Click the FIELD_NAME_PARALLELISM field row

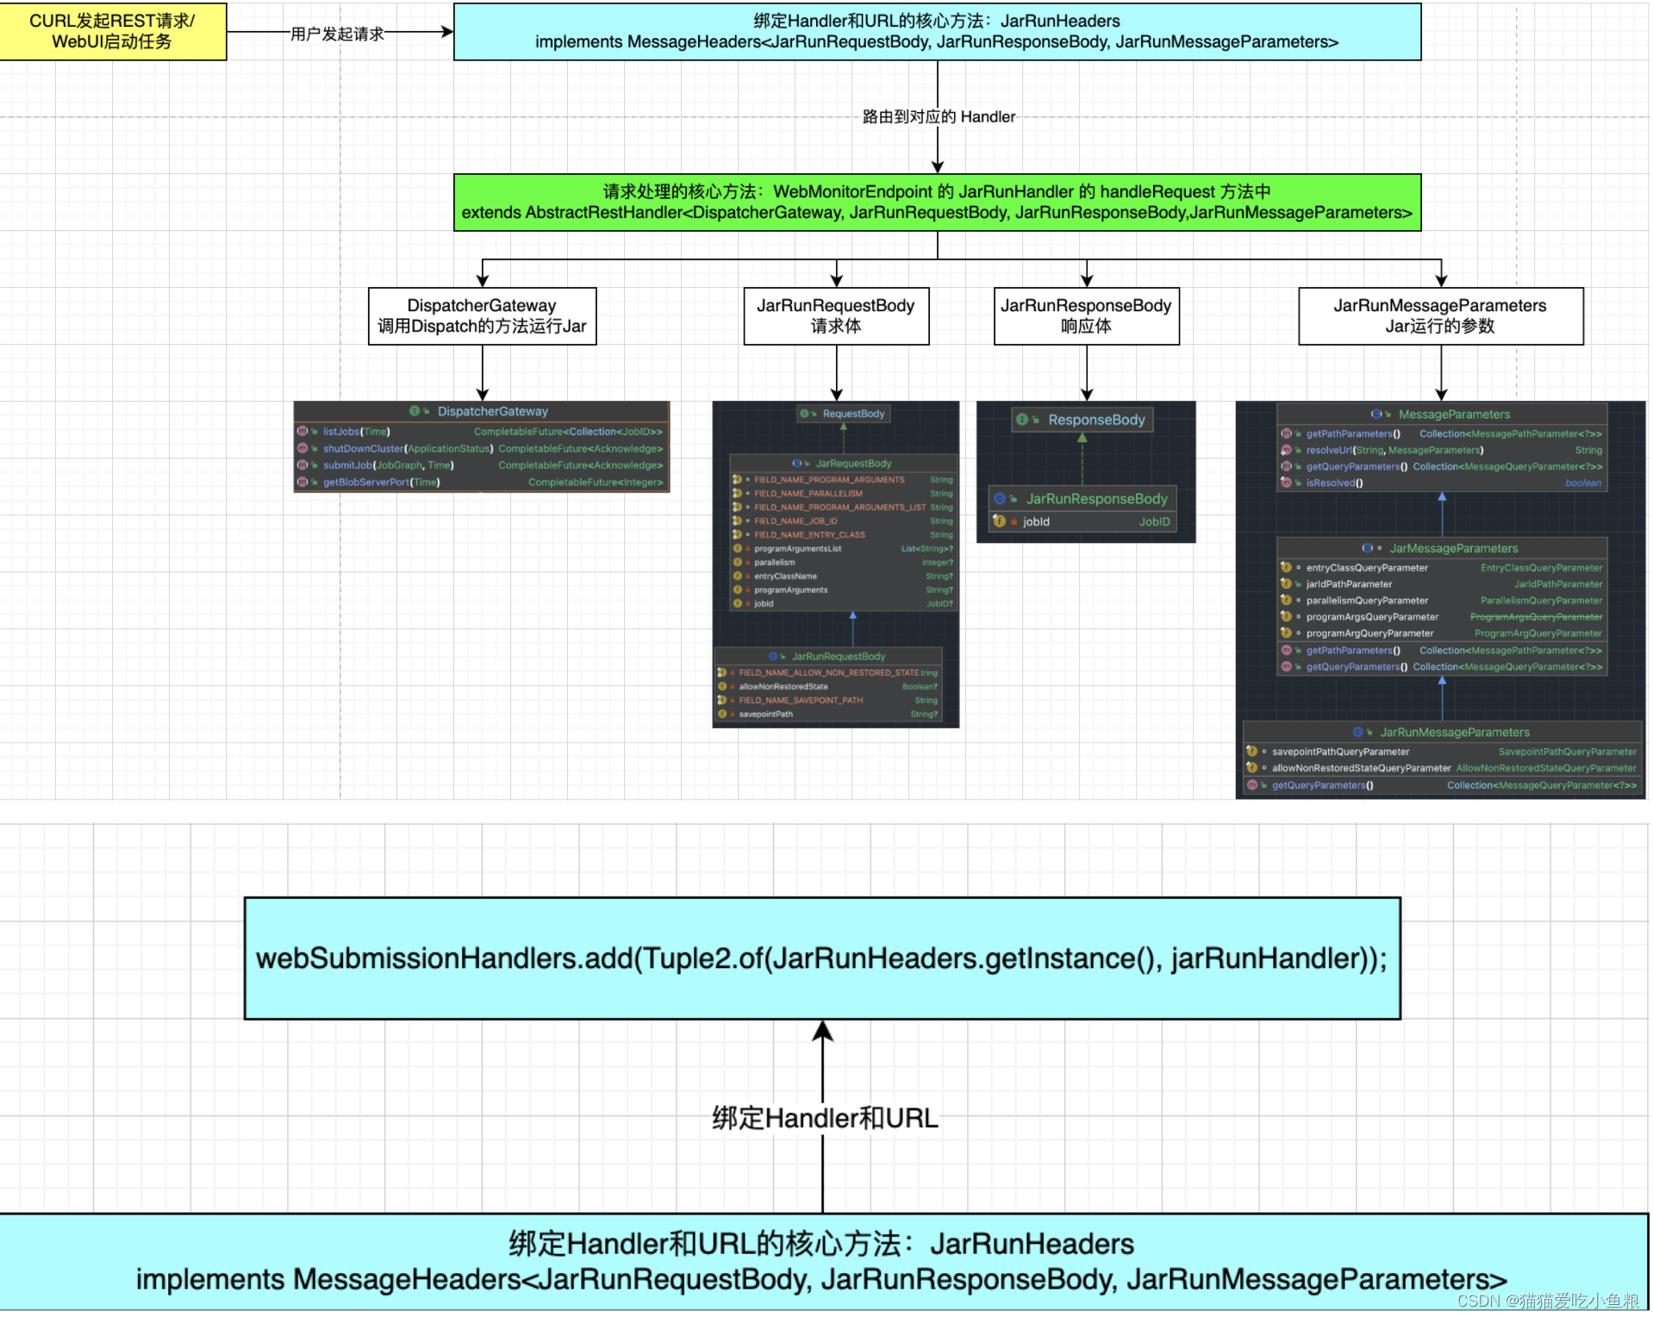click(x=843, y=494)
